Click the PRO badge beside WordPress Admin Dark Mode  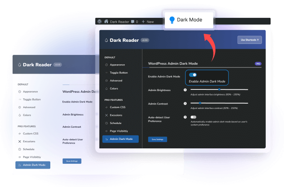pos(258,64)
